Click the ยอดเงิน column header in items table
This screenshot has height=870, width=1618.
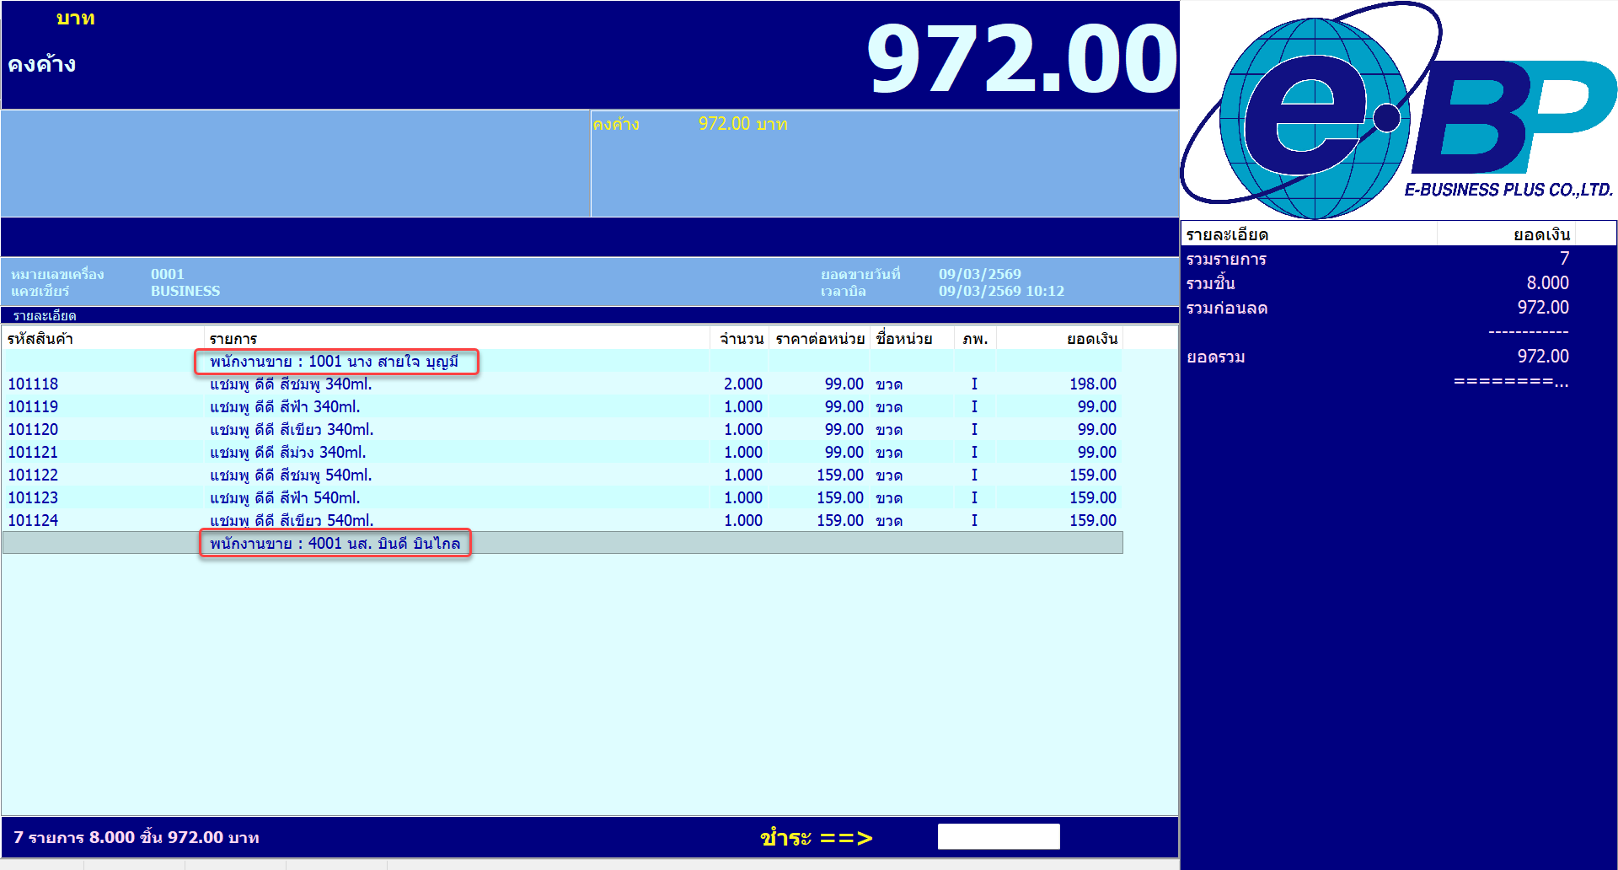1091,339
